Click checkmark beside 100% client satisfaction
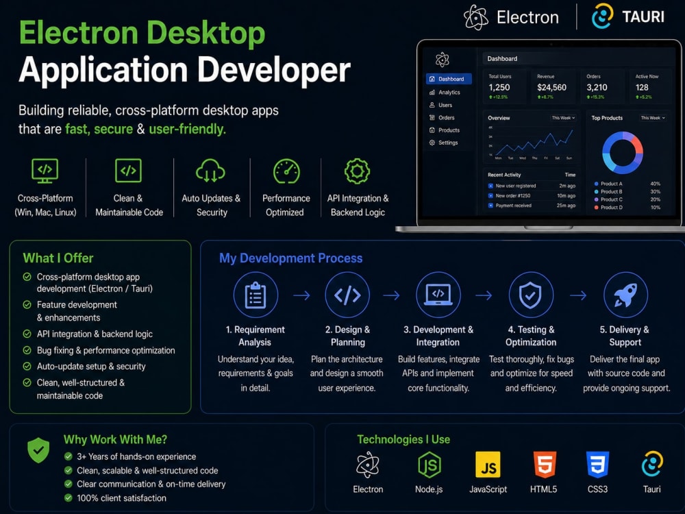The image size is (685, 514). [x=68, y=498]
